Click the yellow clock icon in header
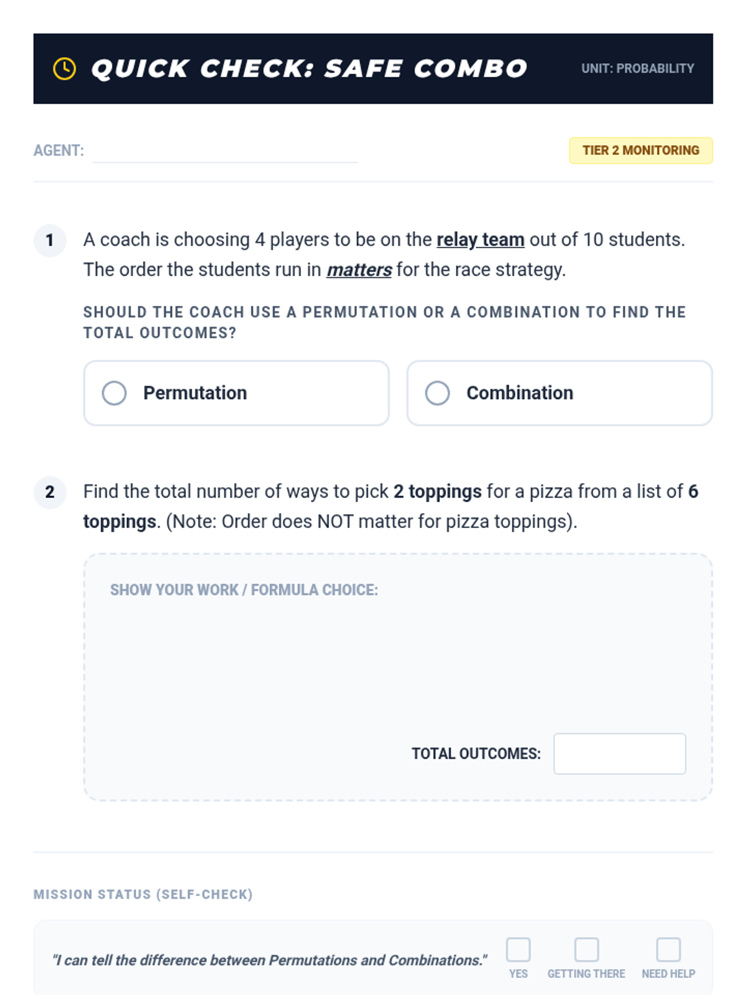The width and height of the screenshot is (746, 995). coord(65,68)
